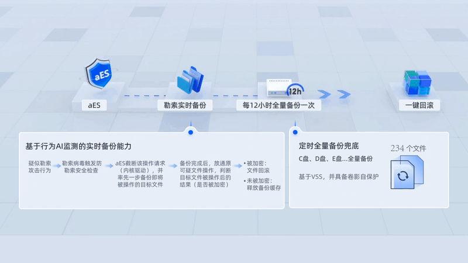Screen dimensions: 468x263
Task: Click the bullet 未被加密：释放备份缓存
Action: point(262,184)
